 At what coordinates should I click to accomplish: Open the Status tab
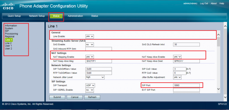coord(94,16)
